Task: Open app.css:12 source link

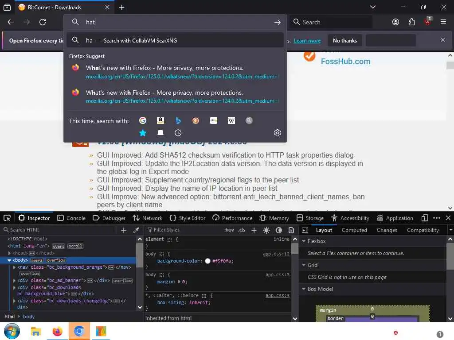Action: (x=276, y=254)
